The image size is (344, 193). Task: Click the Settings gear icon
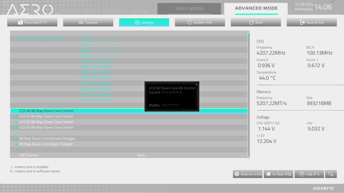137,23
